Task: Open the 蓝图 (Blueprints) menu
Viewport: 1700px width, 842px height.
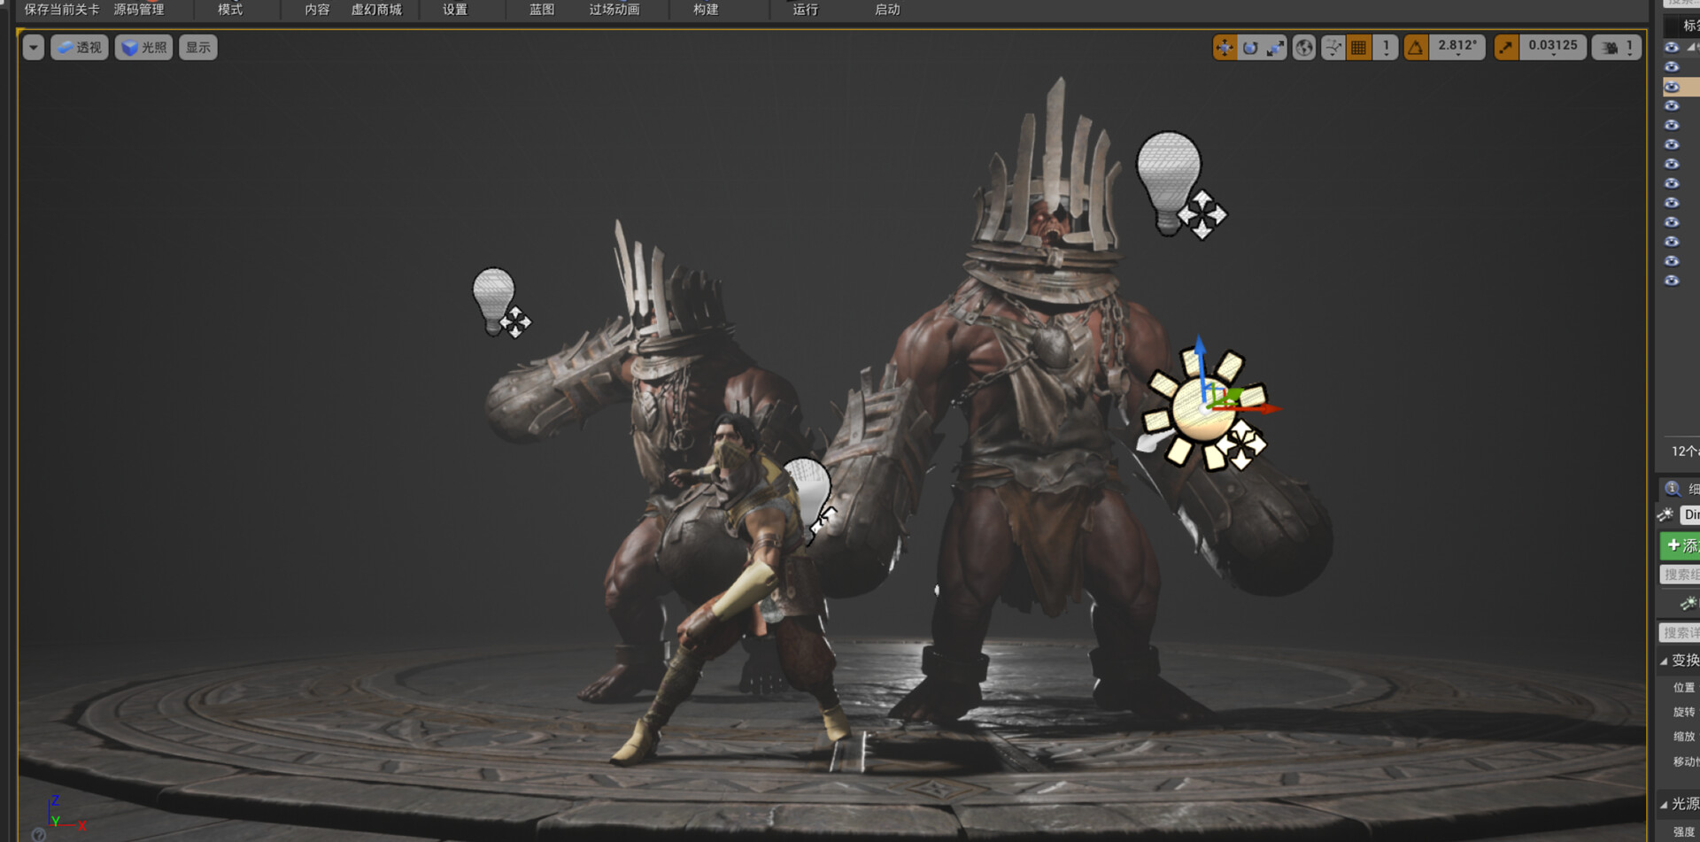Action: point(541,10)
